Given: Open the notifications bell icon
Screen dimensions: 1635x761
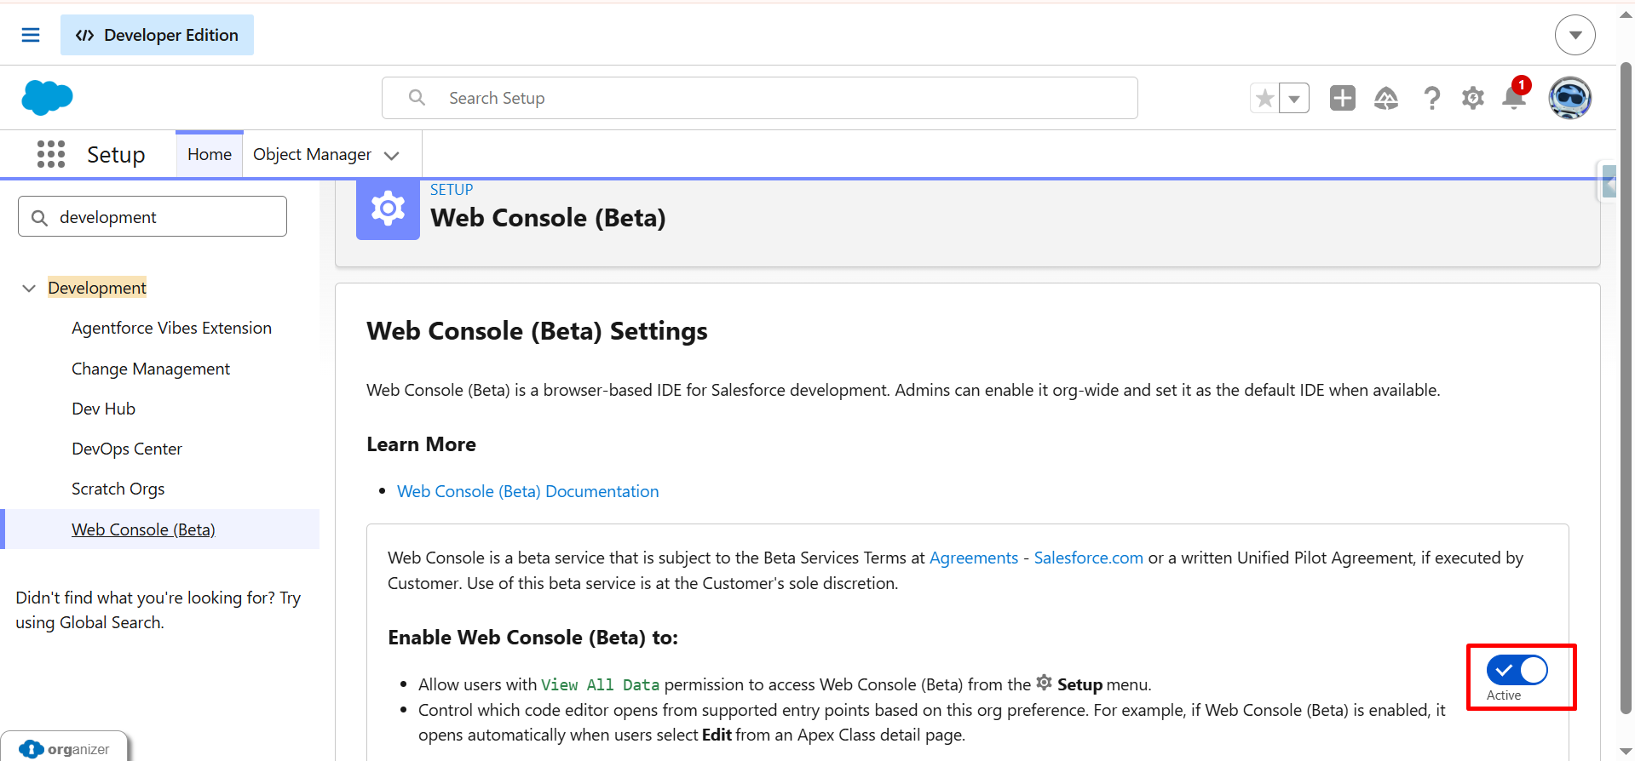Looking at the screenshot, I should (x=1514, y=96).
